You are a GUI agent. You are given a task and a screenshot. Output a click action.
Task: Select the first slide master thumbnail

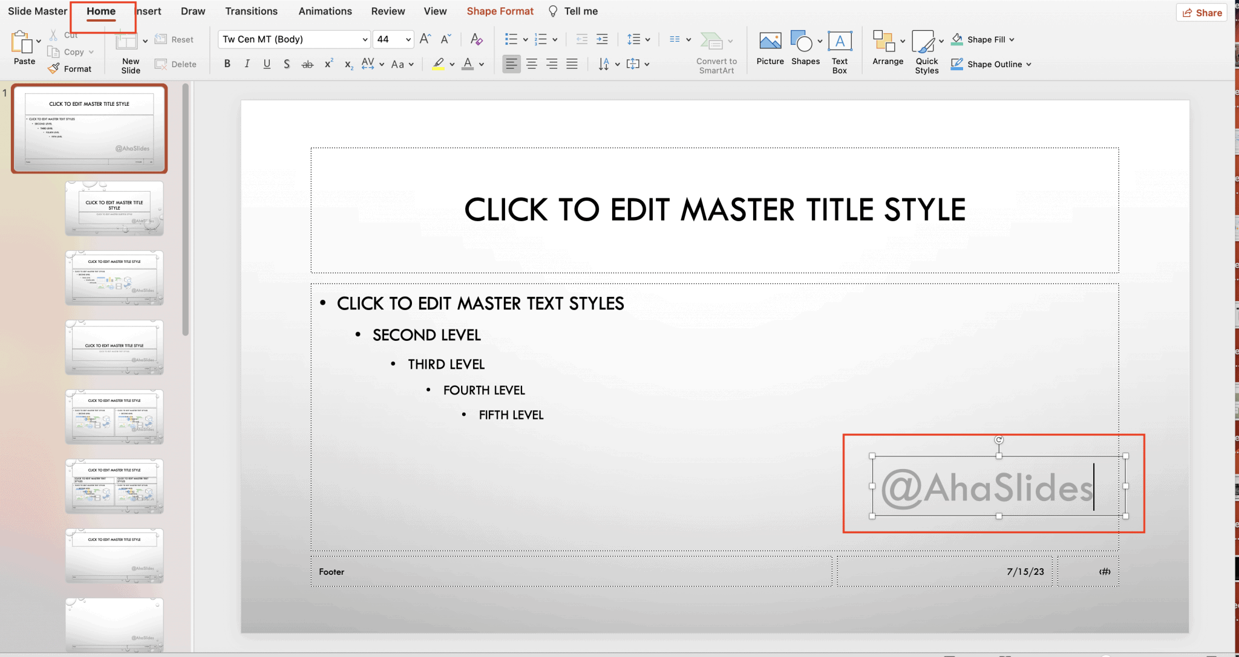tap(89, 129)
